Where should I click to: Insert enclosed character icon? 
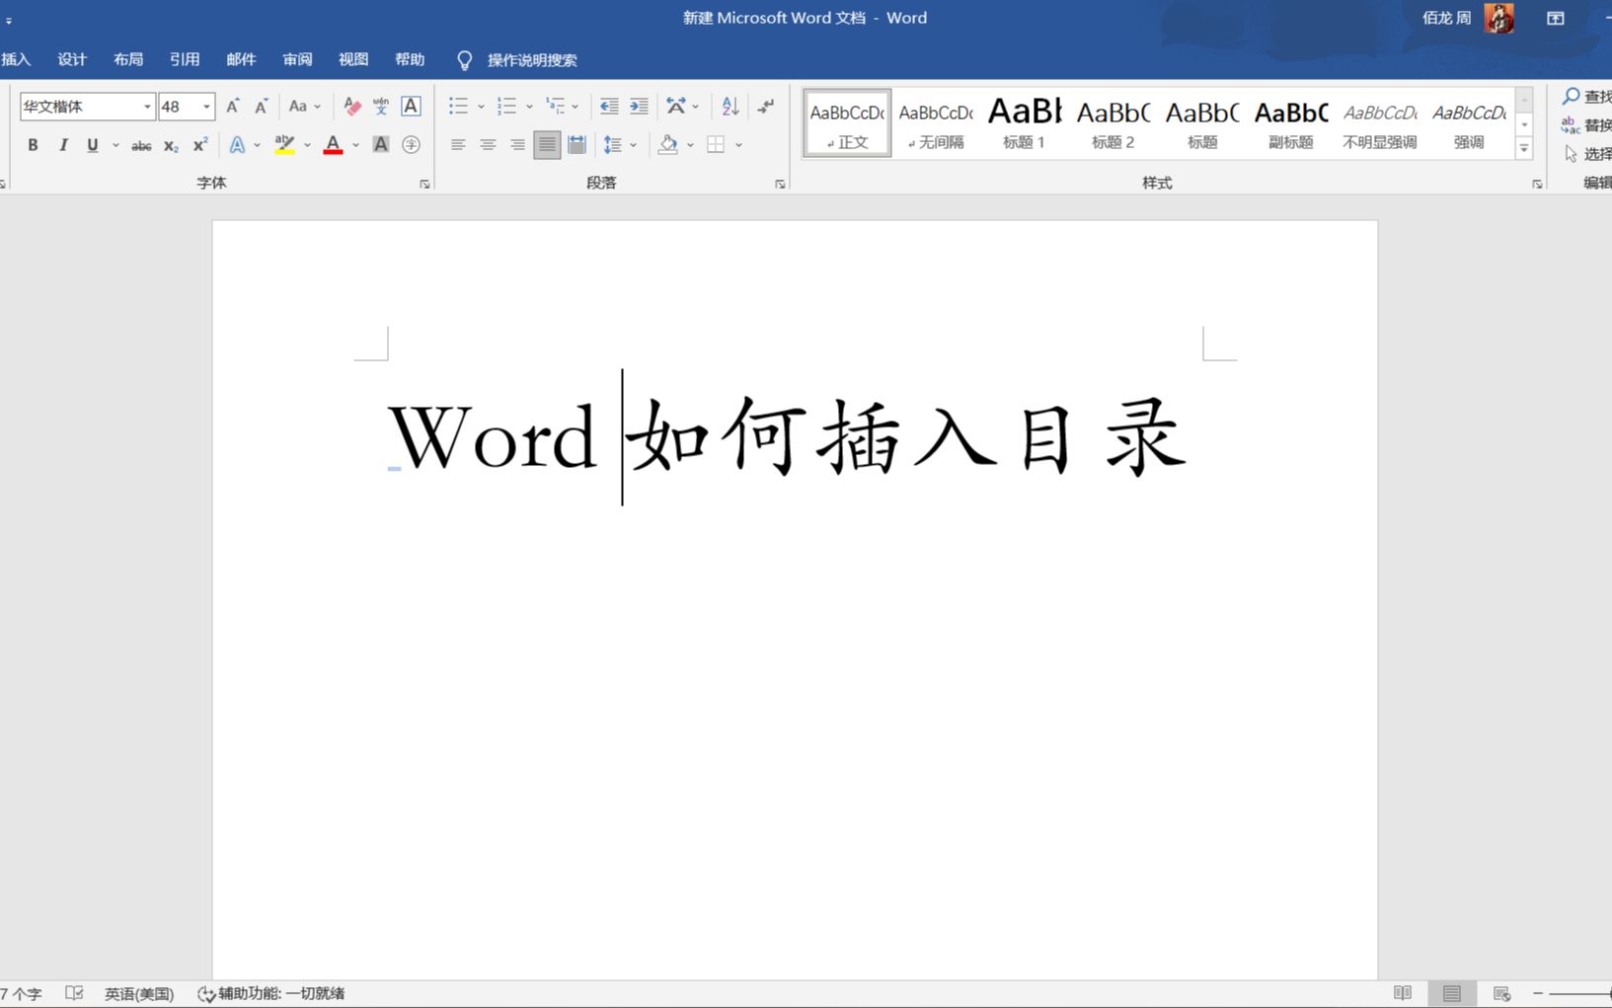tap(412, 145)
